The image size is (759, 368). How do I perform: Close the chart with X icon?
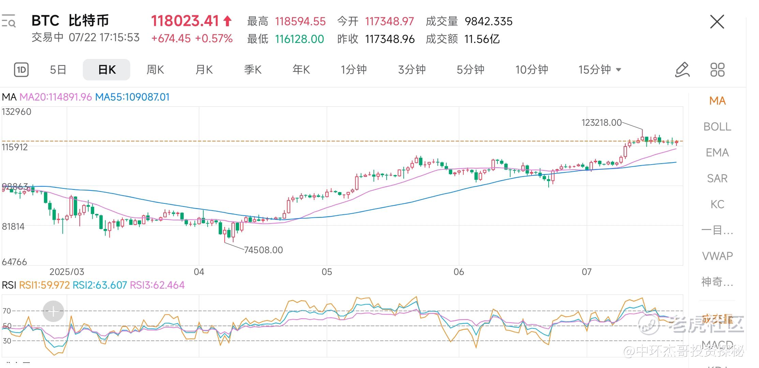pos(717,22)
